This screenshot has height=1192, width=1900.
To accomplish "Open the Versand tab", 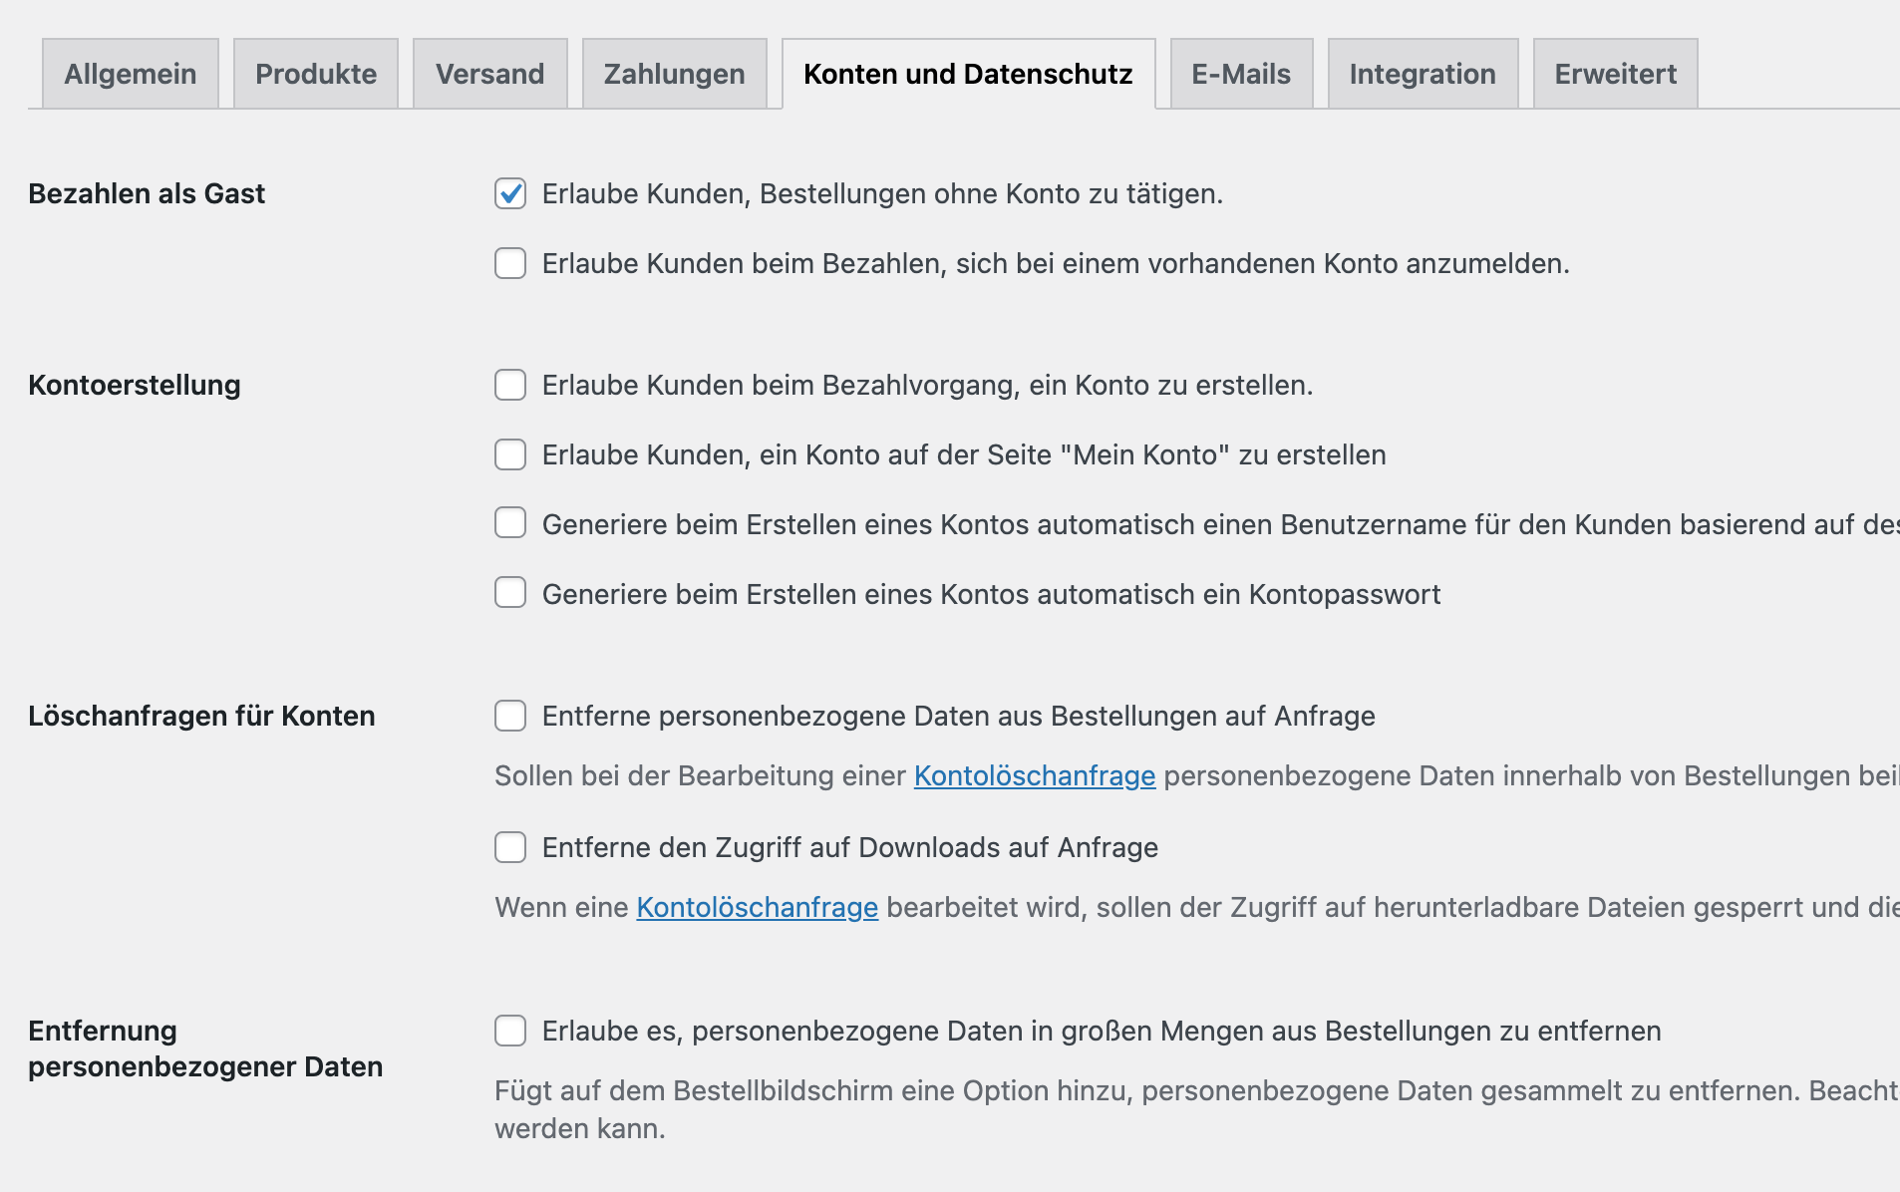I will coord(489,74).
